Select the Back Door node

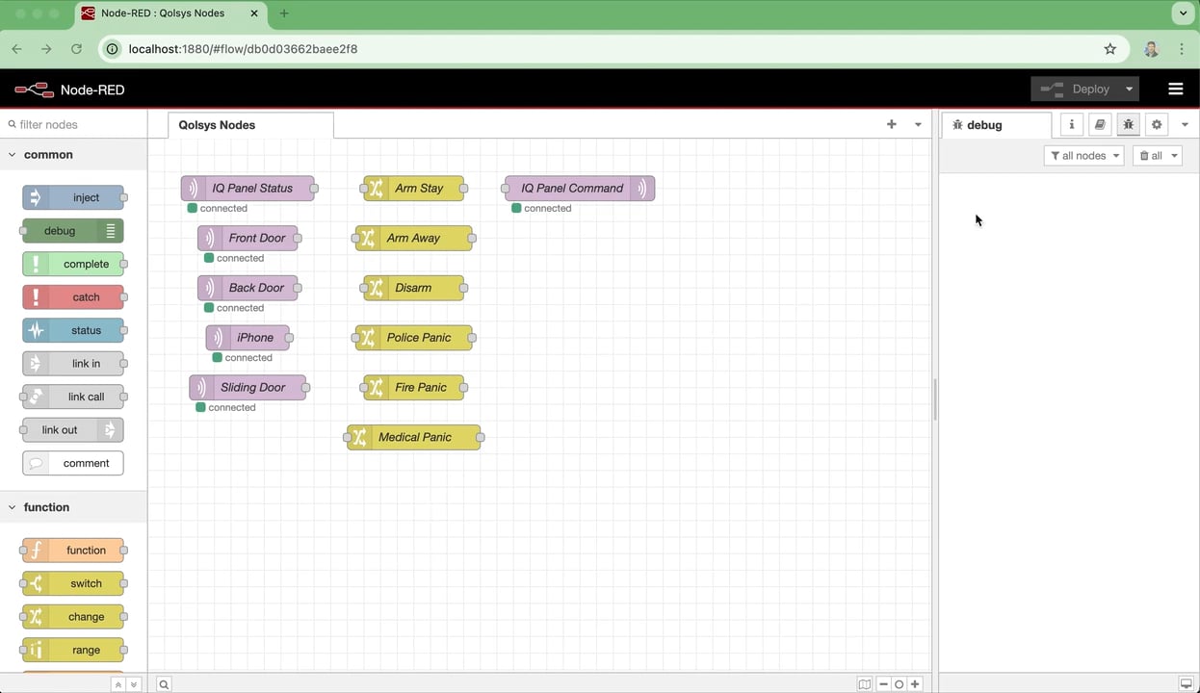(x=248, y=288)
